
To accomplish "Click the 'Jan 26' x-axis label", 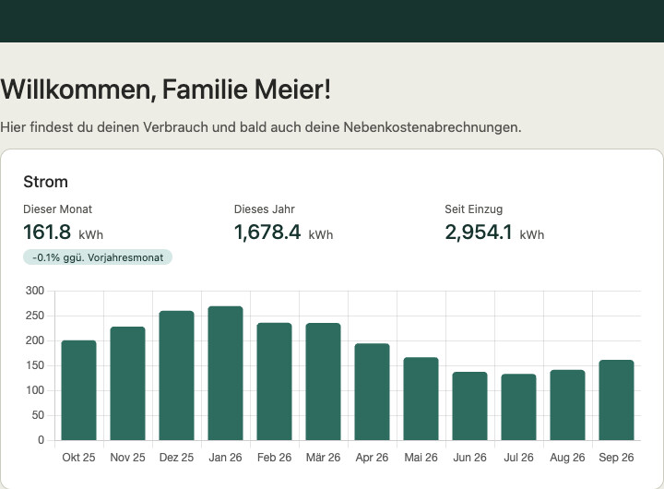I will (225, 458).
